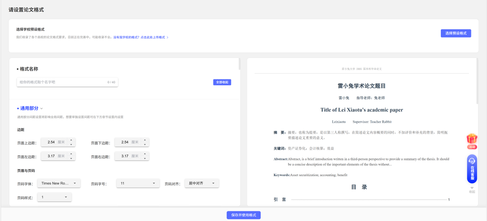Click the left settings panel scrollbar
The width and height of the screenshot is (487, 221).
tap(239, 64)
